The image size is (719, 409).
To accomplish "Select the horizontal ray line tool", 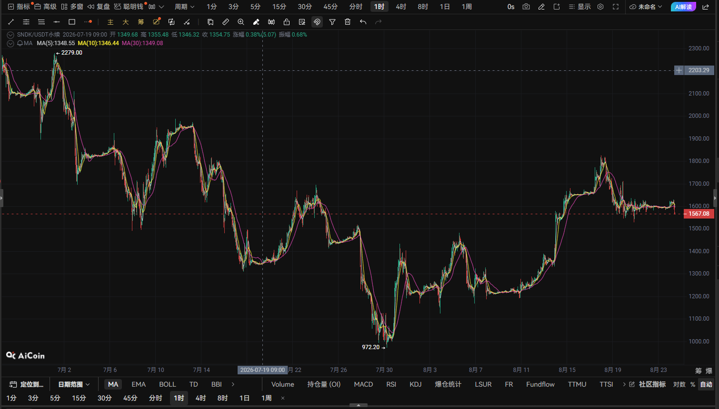I will pos(57,22).
